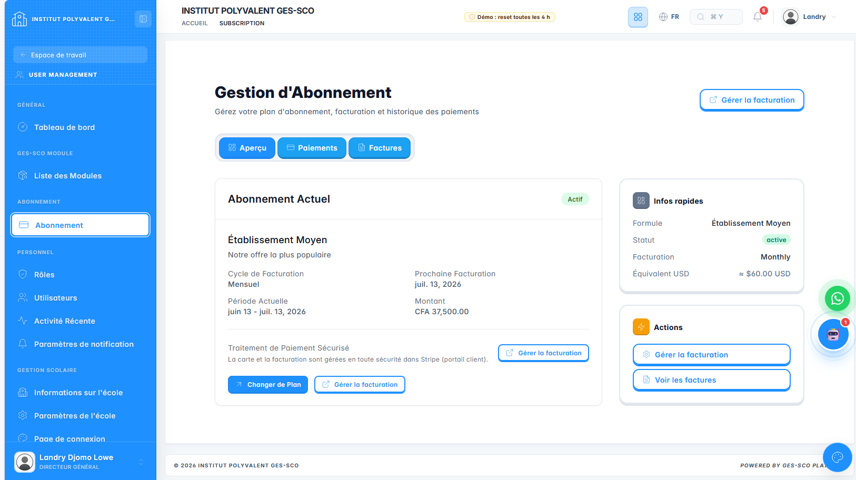Viewport: 856px width, 480px height.
Task: Select Abonnement sidebar item
Action: [x=80, y=225]
